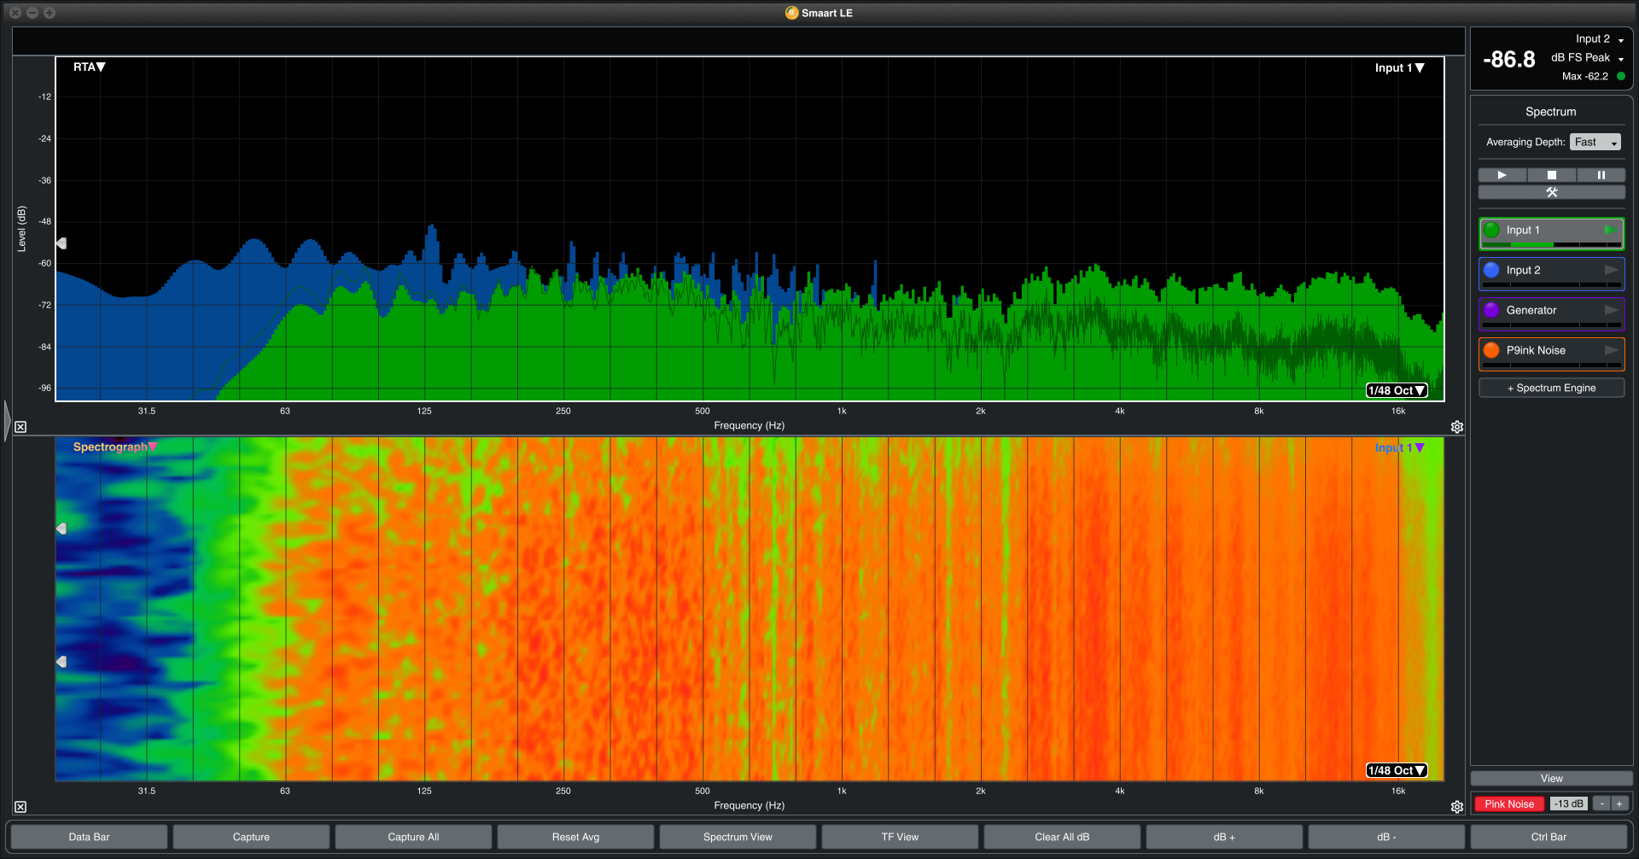Open RTA graph settings gear icon
The width and height of the screenshot is (1639, 859).
click(x=1457, y=427)
